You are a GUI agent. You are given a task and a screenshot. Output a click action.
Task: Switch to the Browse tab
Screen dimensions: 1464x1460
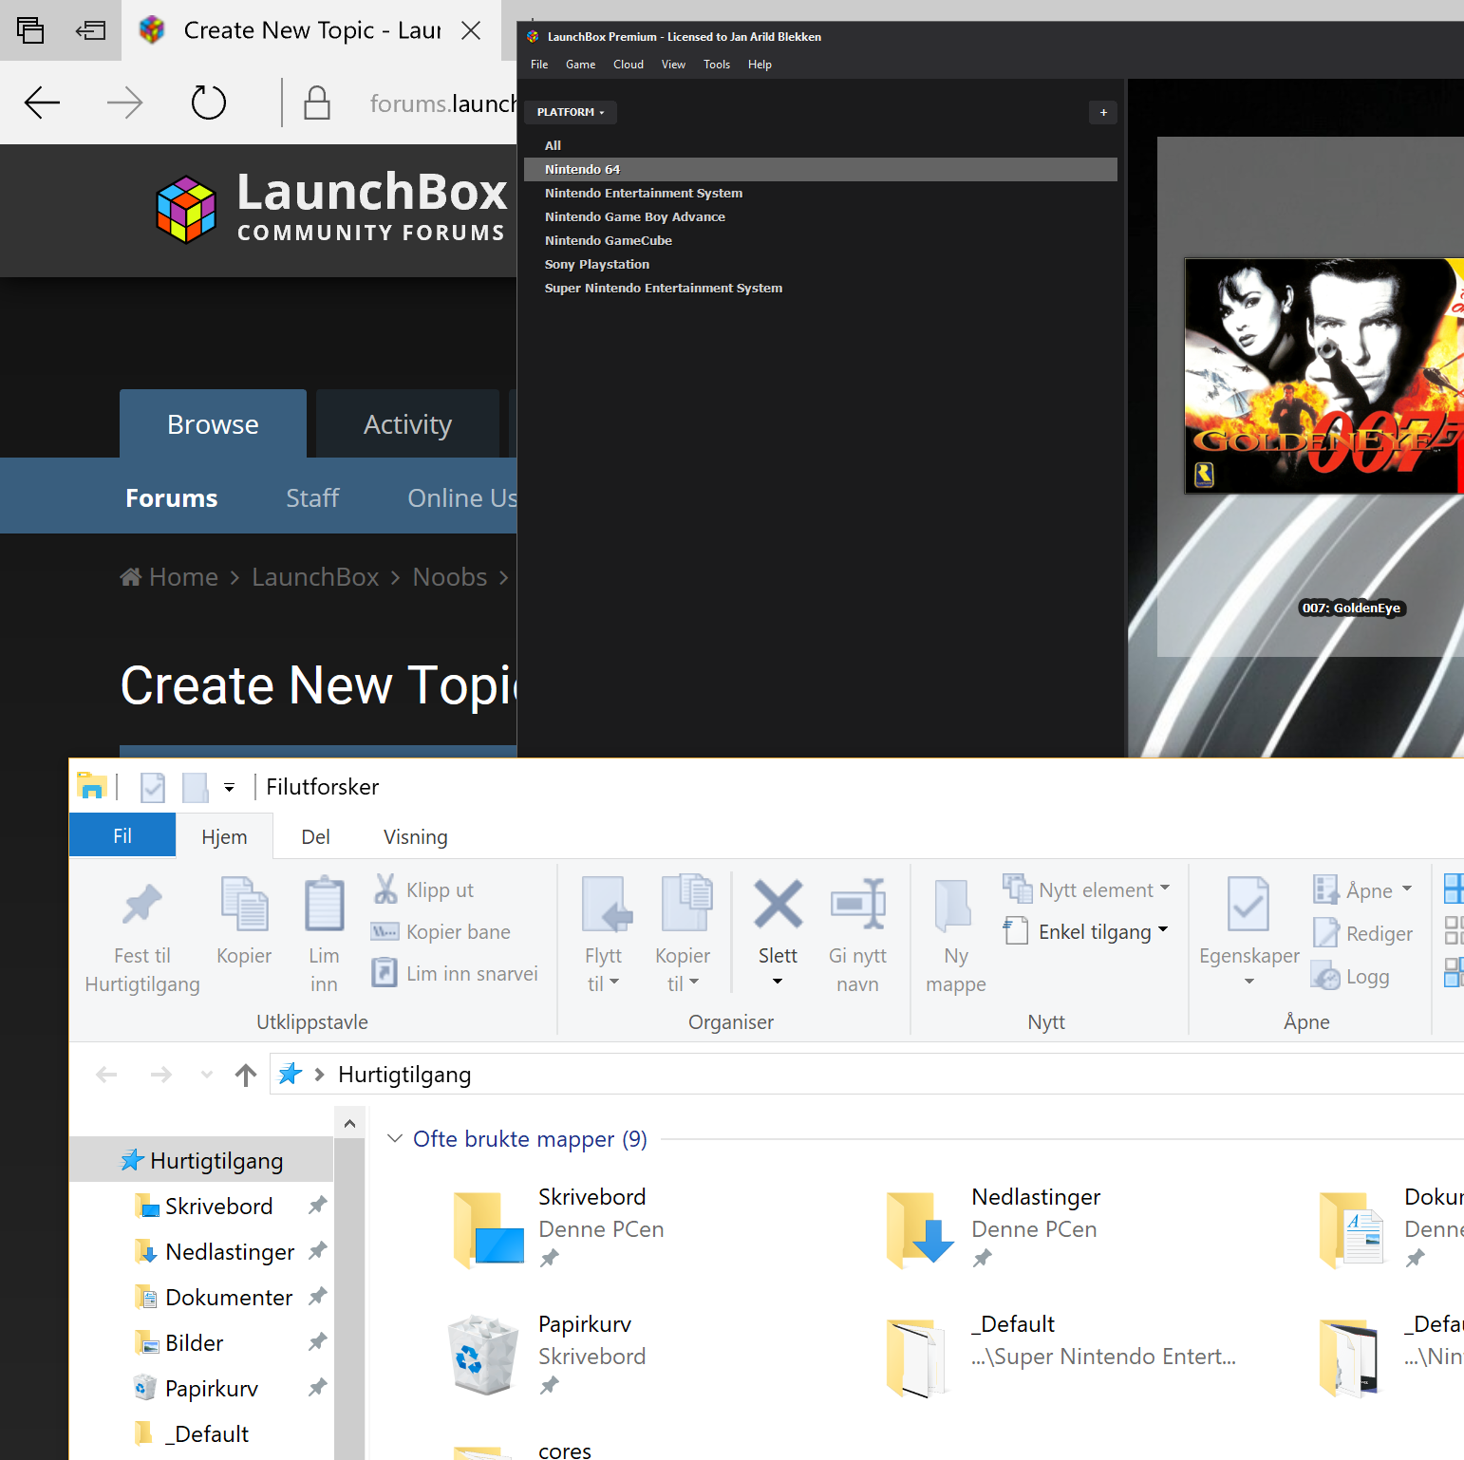coord(213,424)
